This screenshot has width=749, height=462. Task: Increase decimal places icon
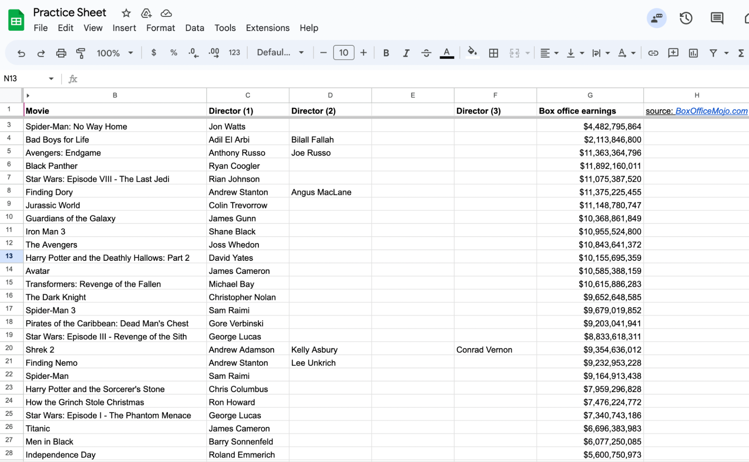click(x=214, y=53)
